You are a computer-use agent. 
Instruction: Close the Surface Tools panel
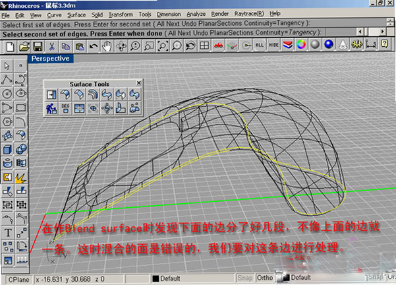click(x=138, y=83)
